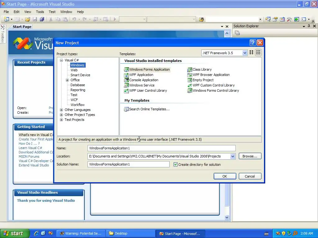The width and height of the screenshot is (318, 238).
Task: Open the Windows start menu
Action: [15, 234]
